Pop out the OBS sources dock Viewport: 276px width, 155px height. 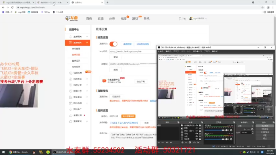(x=202, y=122)
